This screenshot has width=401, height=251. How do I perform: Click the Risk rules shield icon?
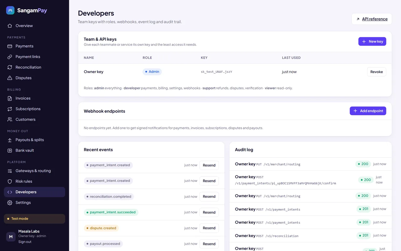pyautogui.click(x=10, y=181)
